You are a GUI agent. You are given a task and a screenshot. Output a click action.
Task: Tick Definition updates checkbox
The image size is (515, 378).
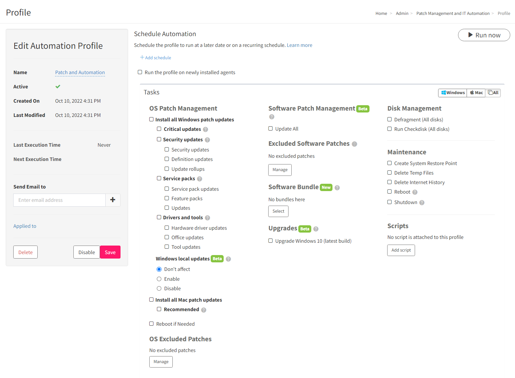pos(167,159)
